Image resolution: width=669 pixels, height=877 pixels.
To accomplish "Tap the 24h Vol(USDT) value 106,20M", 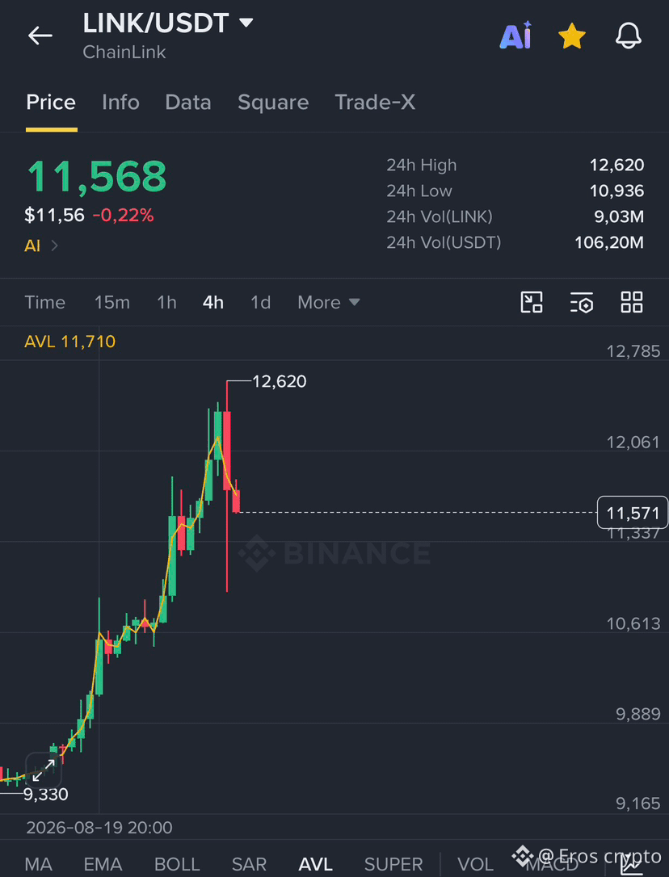I will pyautogui.click(x=609, y=242).
